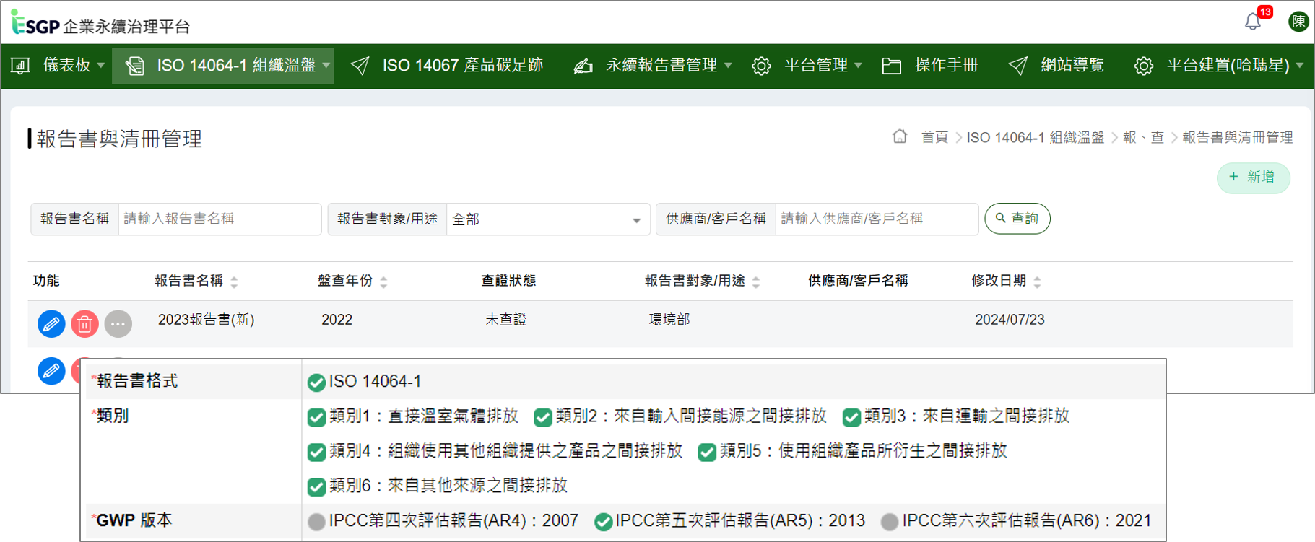
Task: Toggle 類別3 運輸之間接排放 checkbox
Action: pos(851,417)
